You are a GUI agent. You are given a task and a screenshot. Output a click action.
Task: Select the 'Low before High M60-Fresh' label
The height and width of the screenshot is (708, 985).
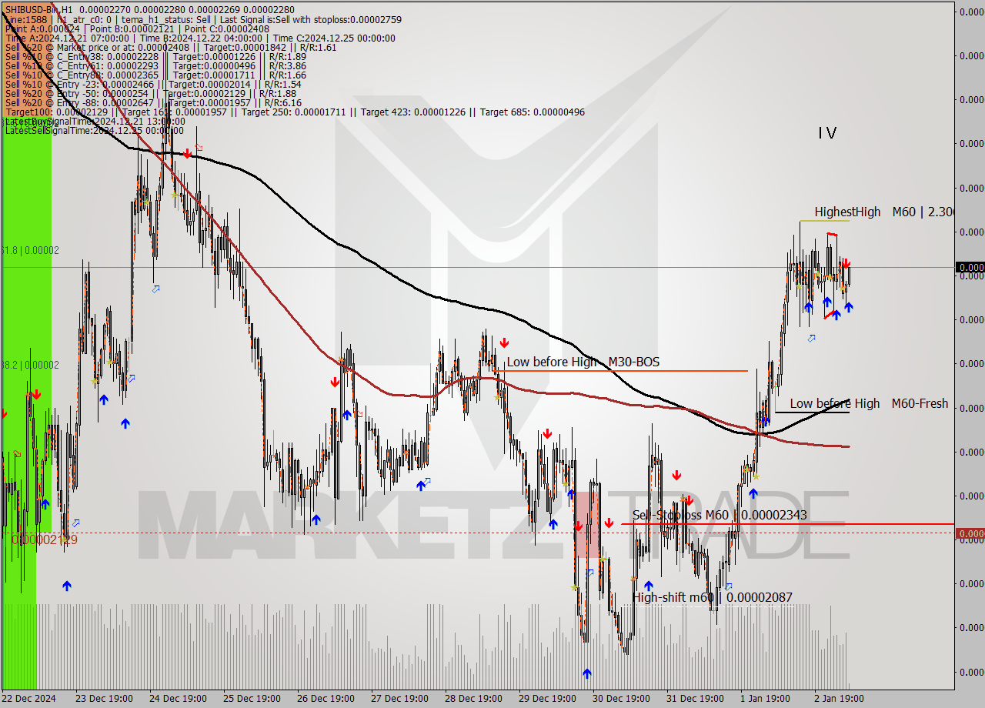pyautogui.click(x=869, y=403)
